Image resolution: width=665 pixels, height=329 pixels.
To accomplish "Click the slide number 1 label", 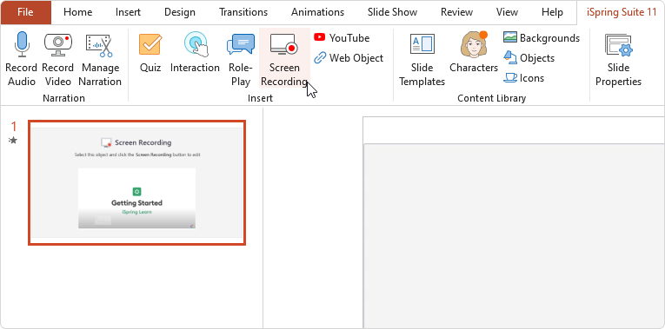I will tap(14, 127).
